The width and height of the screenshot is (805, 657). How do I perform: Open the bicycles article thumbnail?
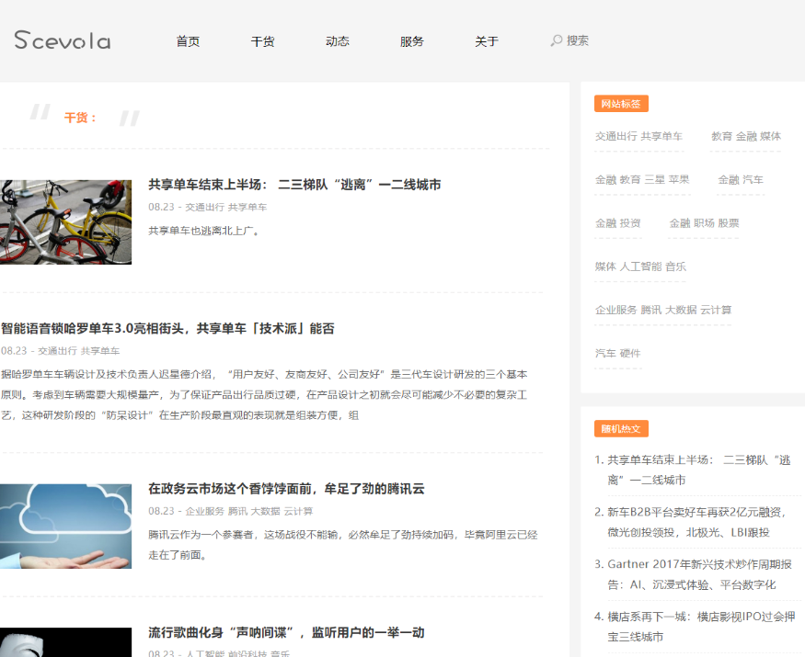click(65, 222)
